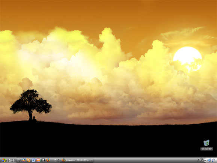Open the black wolf quick launch icon
This screenshot has height=163, width=217.
tap(43, 160)
